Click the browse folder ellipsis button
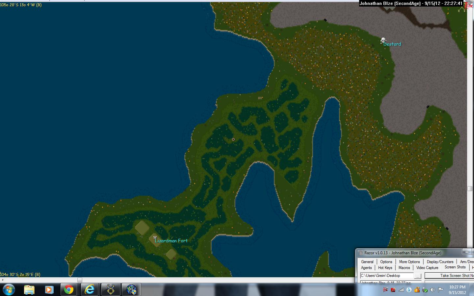This screenshot has height=296, width=474. coord(417,276)
